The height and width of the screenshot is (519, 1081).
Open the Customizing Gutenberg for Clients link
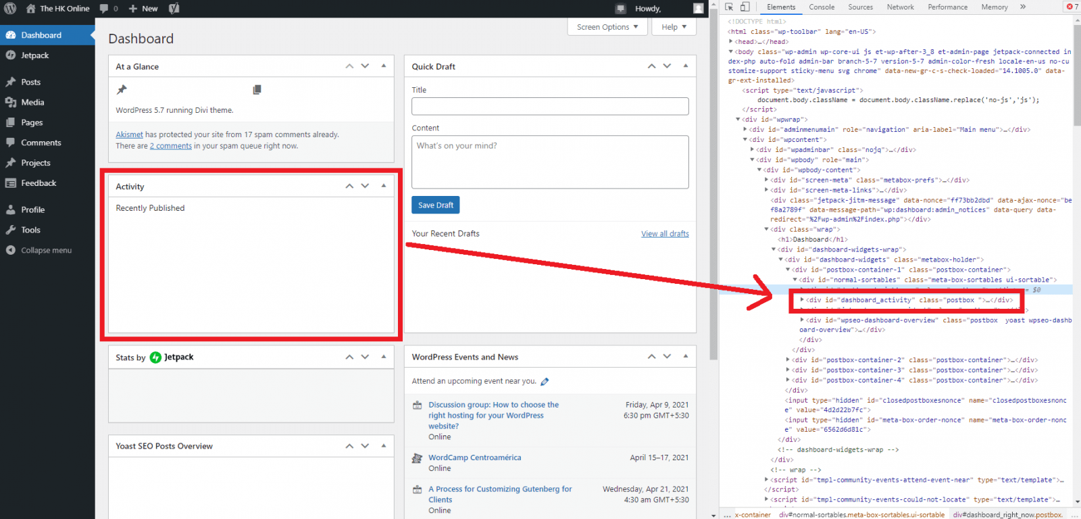coord(500,494)
